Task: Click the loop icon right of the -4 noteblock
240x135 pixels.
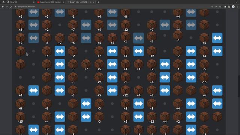Action: coord(217,90)
